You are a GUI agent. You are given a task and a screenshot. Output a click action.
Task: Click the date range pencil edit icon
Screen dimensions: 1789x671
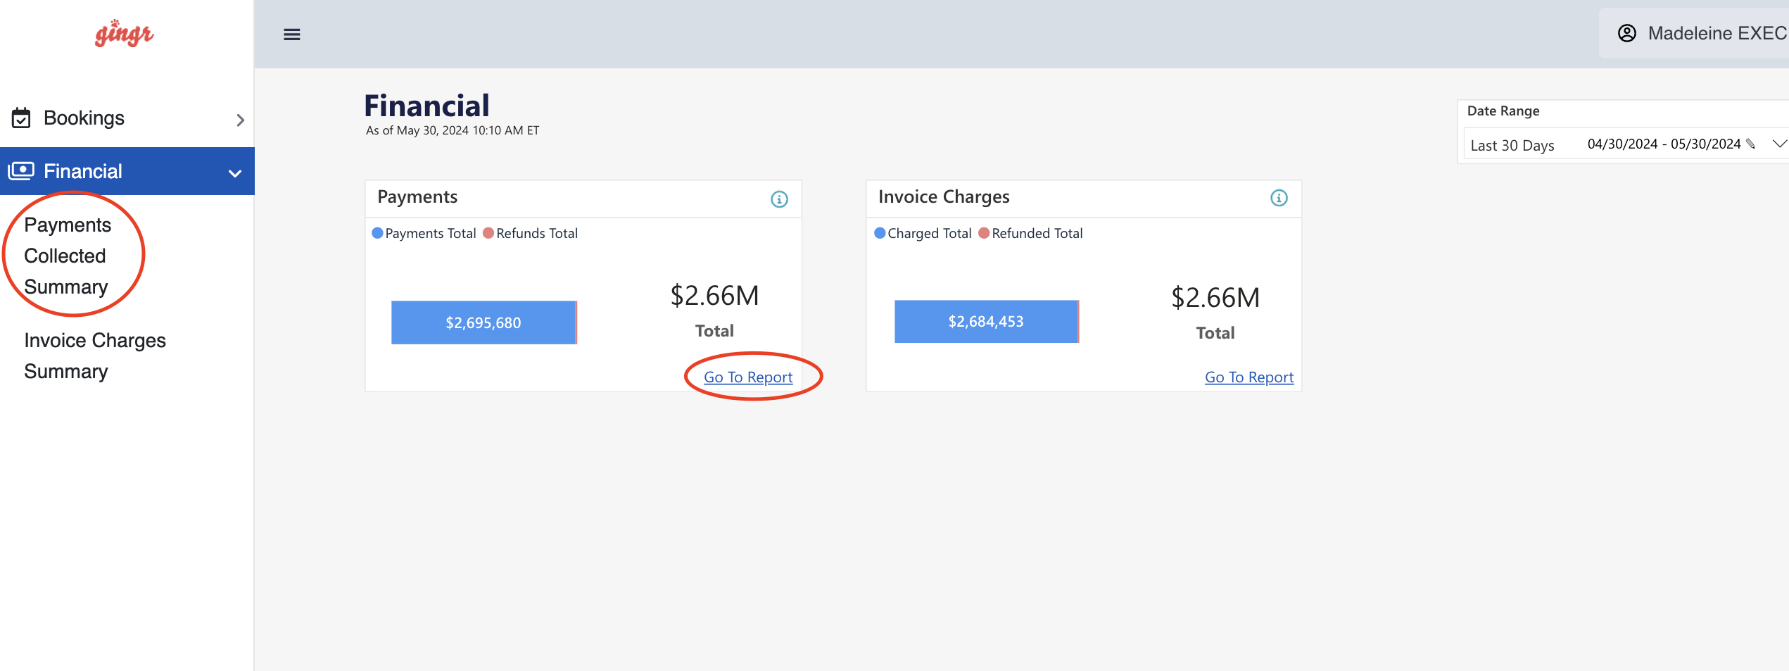tap(1751, 144)
